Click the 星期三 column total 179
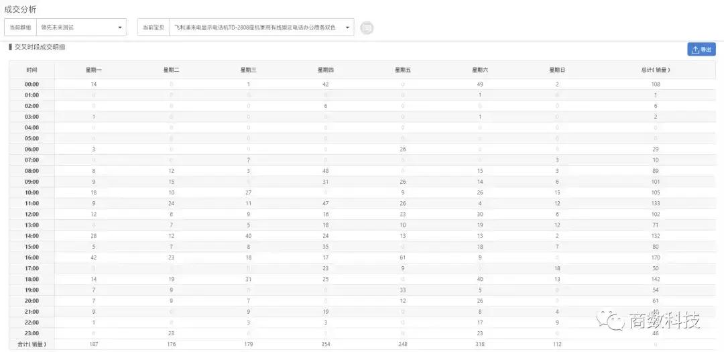Screen dimensions: 724x352 [249, 344]
